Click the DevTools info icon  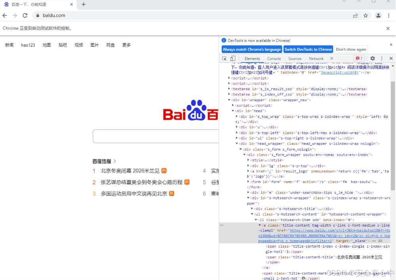(224, 40)
